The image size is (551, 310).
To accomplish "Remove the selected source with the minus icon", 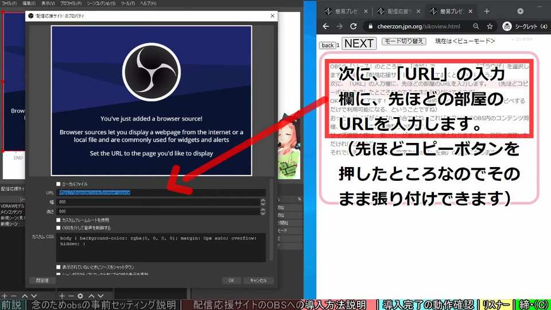I will pos(71,296).
